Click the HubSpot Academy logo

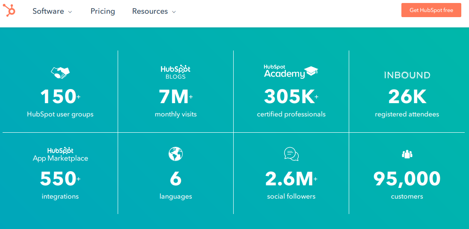point(291,71)
